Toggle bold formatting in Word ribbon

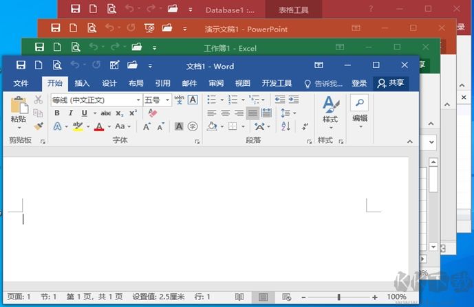[x=57, y=113]
